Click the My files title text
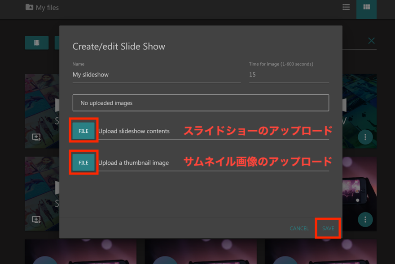 (x=48, y=8)
